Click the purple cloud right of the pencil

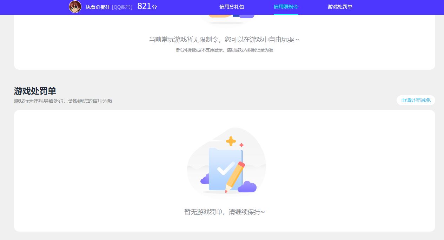[x=247, y=187]
